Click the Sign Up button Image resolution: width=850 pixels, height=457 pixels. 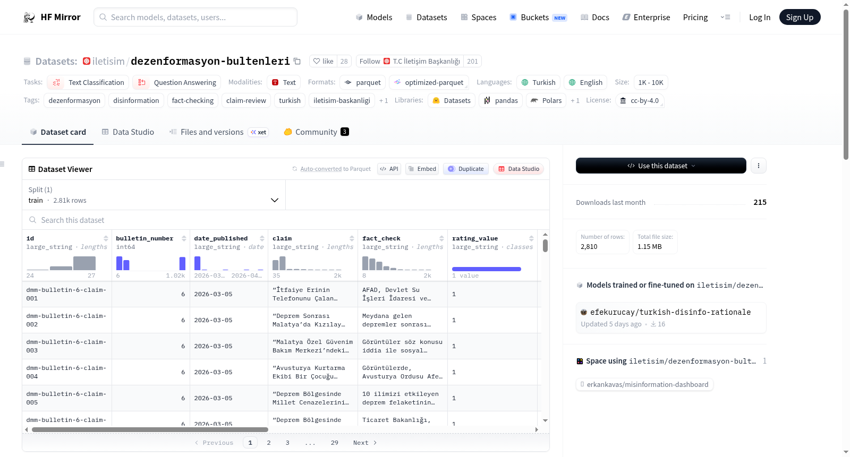click(x=800, y=17)
